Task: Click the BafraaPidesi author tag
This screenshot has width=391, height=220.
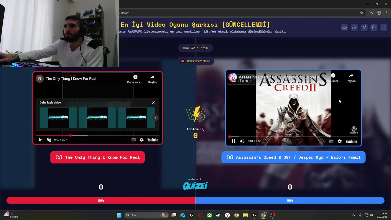Action: coord(195,61)
